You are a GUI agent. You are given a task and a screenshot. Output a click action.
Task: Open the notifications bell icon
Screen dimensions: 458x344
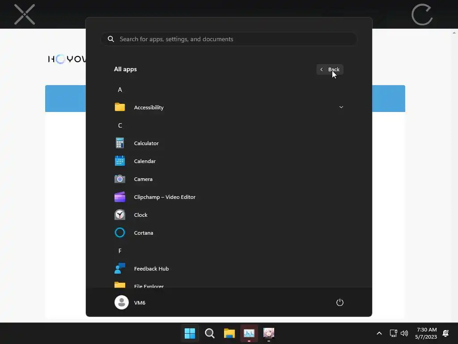(446, 333)
